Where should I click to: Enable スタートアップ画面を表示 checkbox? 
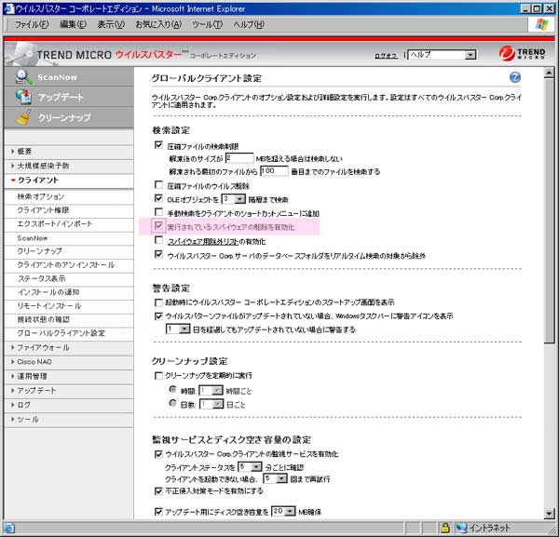pyautogui.click(x=158, y=302)
